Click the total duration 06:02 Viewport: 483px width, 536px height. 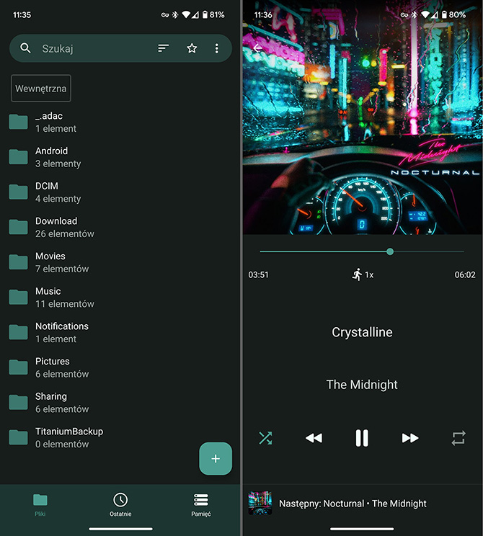click(465, 274)
